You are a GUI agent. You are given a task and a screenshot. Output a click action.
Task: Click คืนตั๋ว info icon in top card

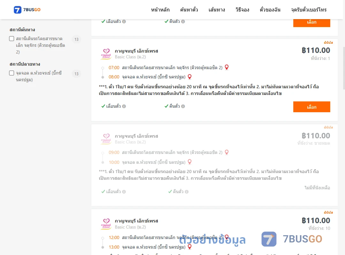click(183, 22)
